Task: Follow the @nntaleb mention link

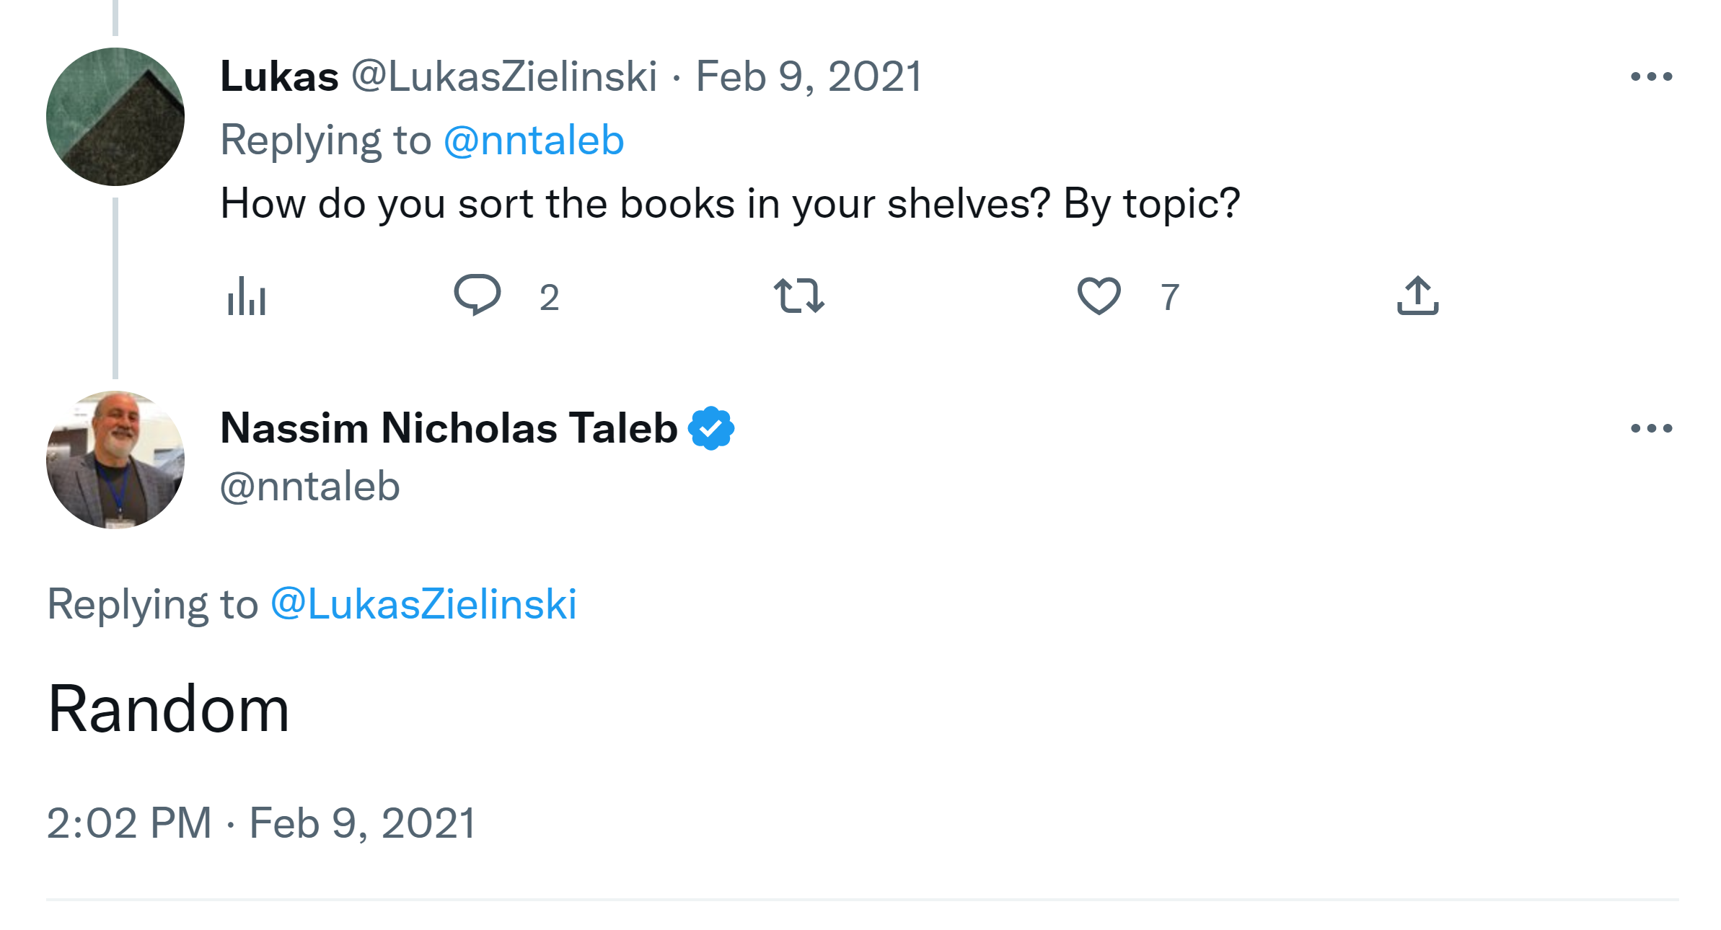Action: coord(534,140)
